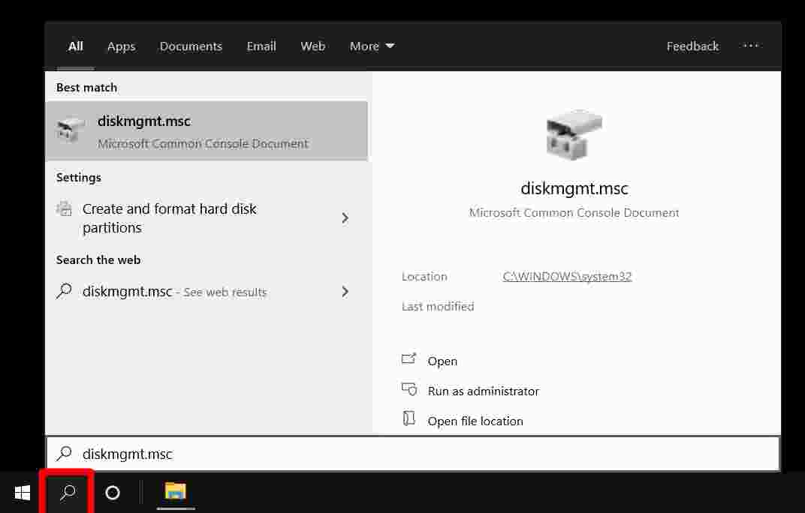Click the three-dot options icon
The width and height of the screenshot is (805, 513).
[x=751, y=46]
